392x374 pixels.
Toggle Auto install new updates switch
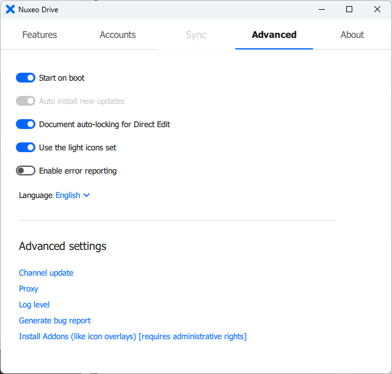26,101
